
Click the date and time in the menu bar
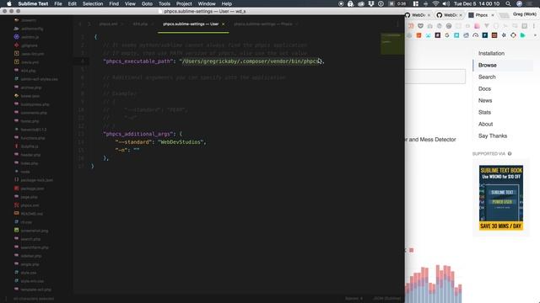[x=476, y=3]
